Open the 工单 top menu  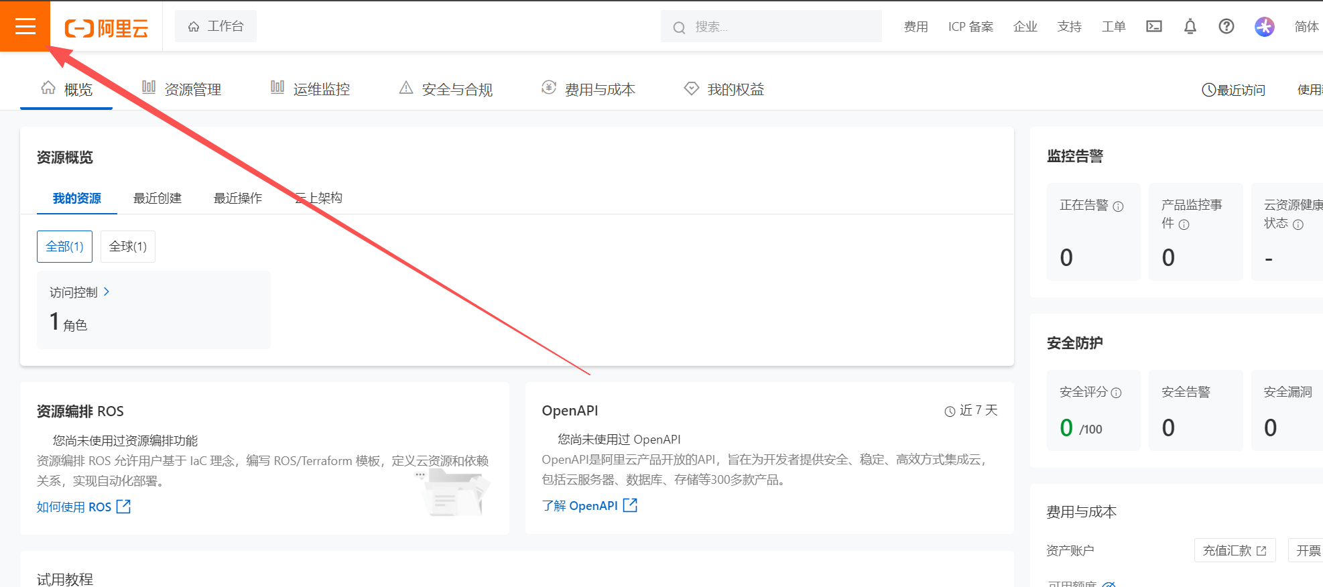(x=1114, y=27)
